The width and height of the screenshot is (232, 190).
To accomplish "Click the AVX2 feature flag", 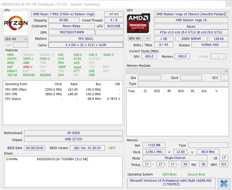I will (77, 59).
